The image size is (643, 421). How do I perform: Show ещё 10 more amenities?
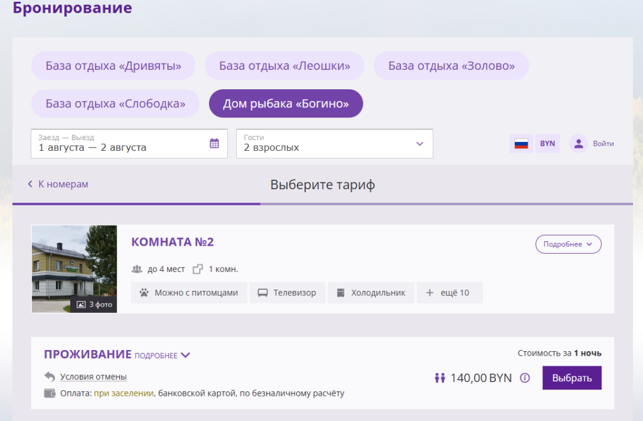click(x=450, y=293)
